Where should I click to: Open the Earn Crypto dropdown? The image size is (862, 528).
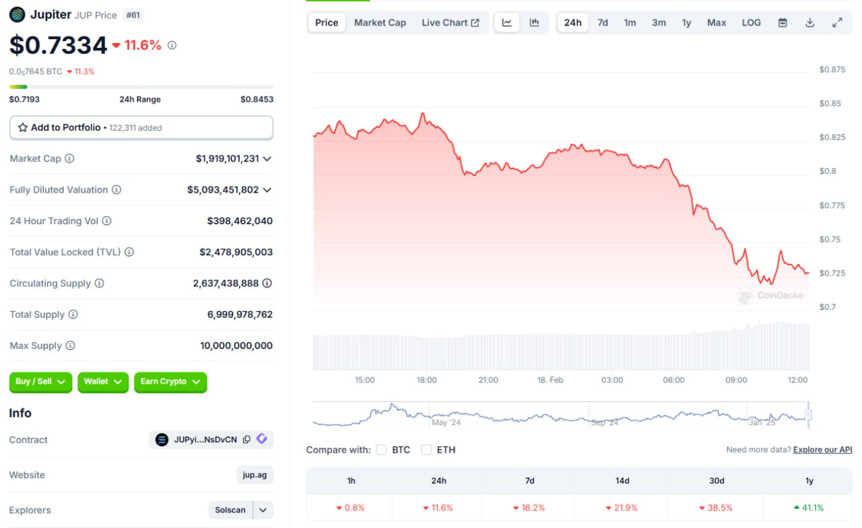170,382
